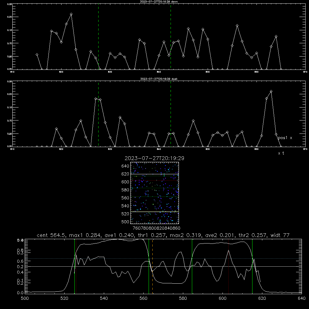Click the left green dashed line in the dawn plot
Image resolution: width=309 pixels, height=309 pixels.
[x=98, y=36]
